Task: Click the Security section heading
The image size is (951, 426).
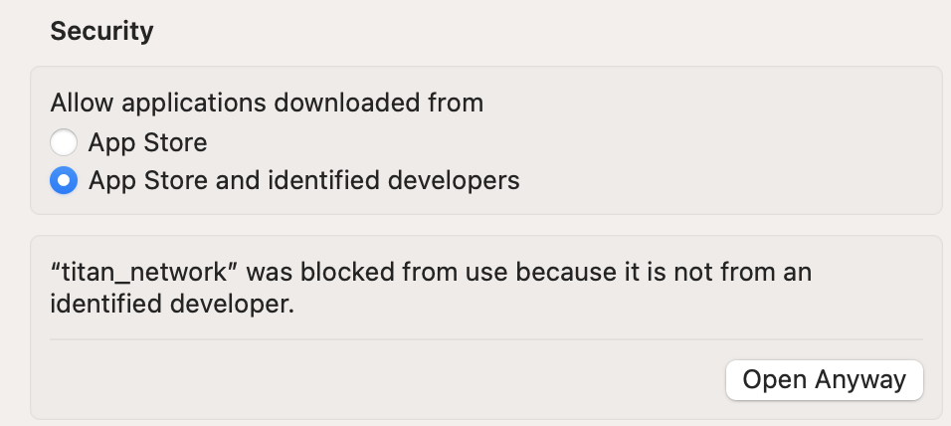Action: (101, 31)
